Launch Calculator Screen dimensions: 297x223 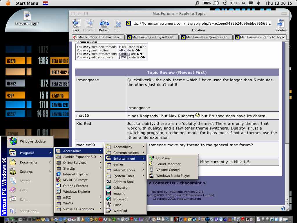pos(121,188)
